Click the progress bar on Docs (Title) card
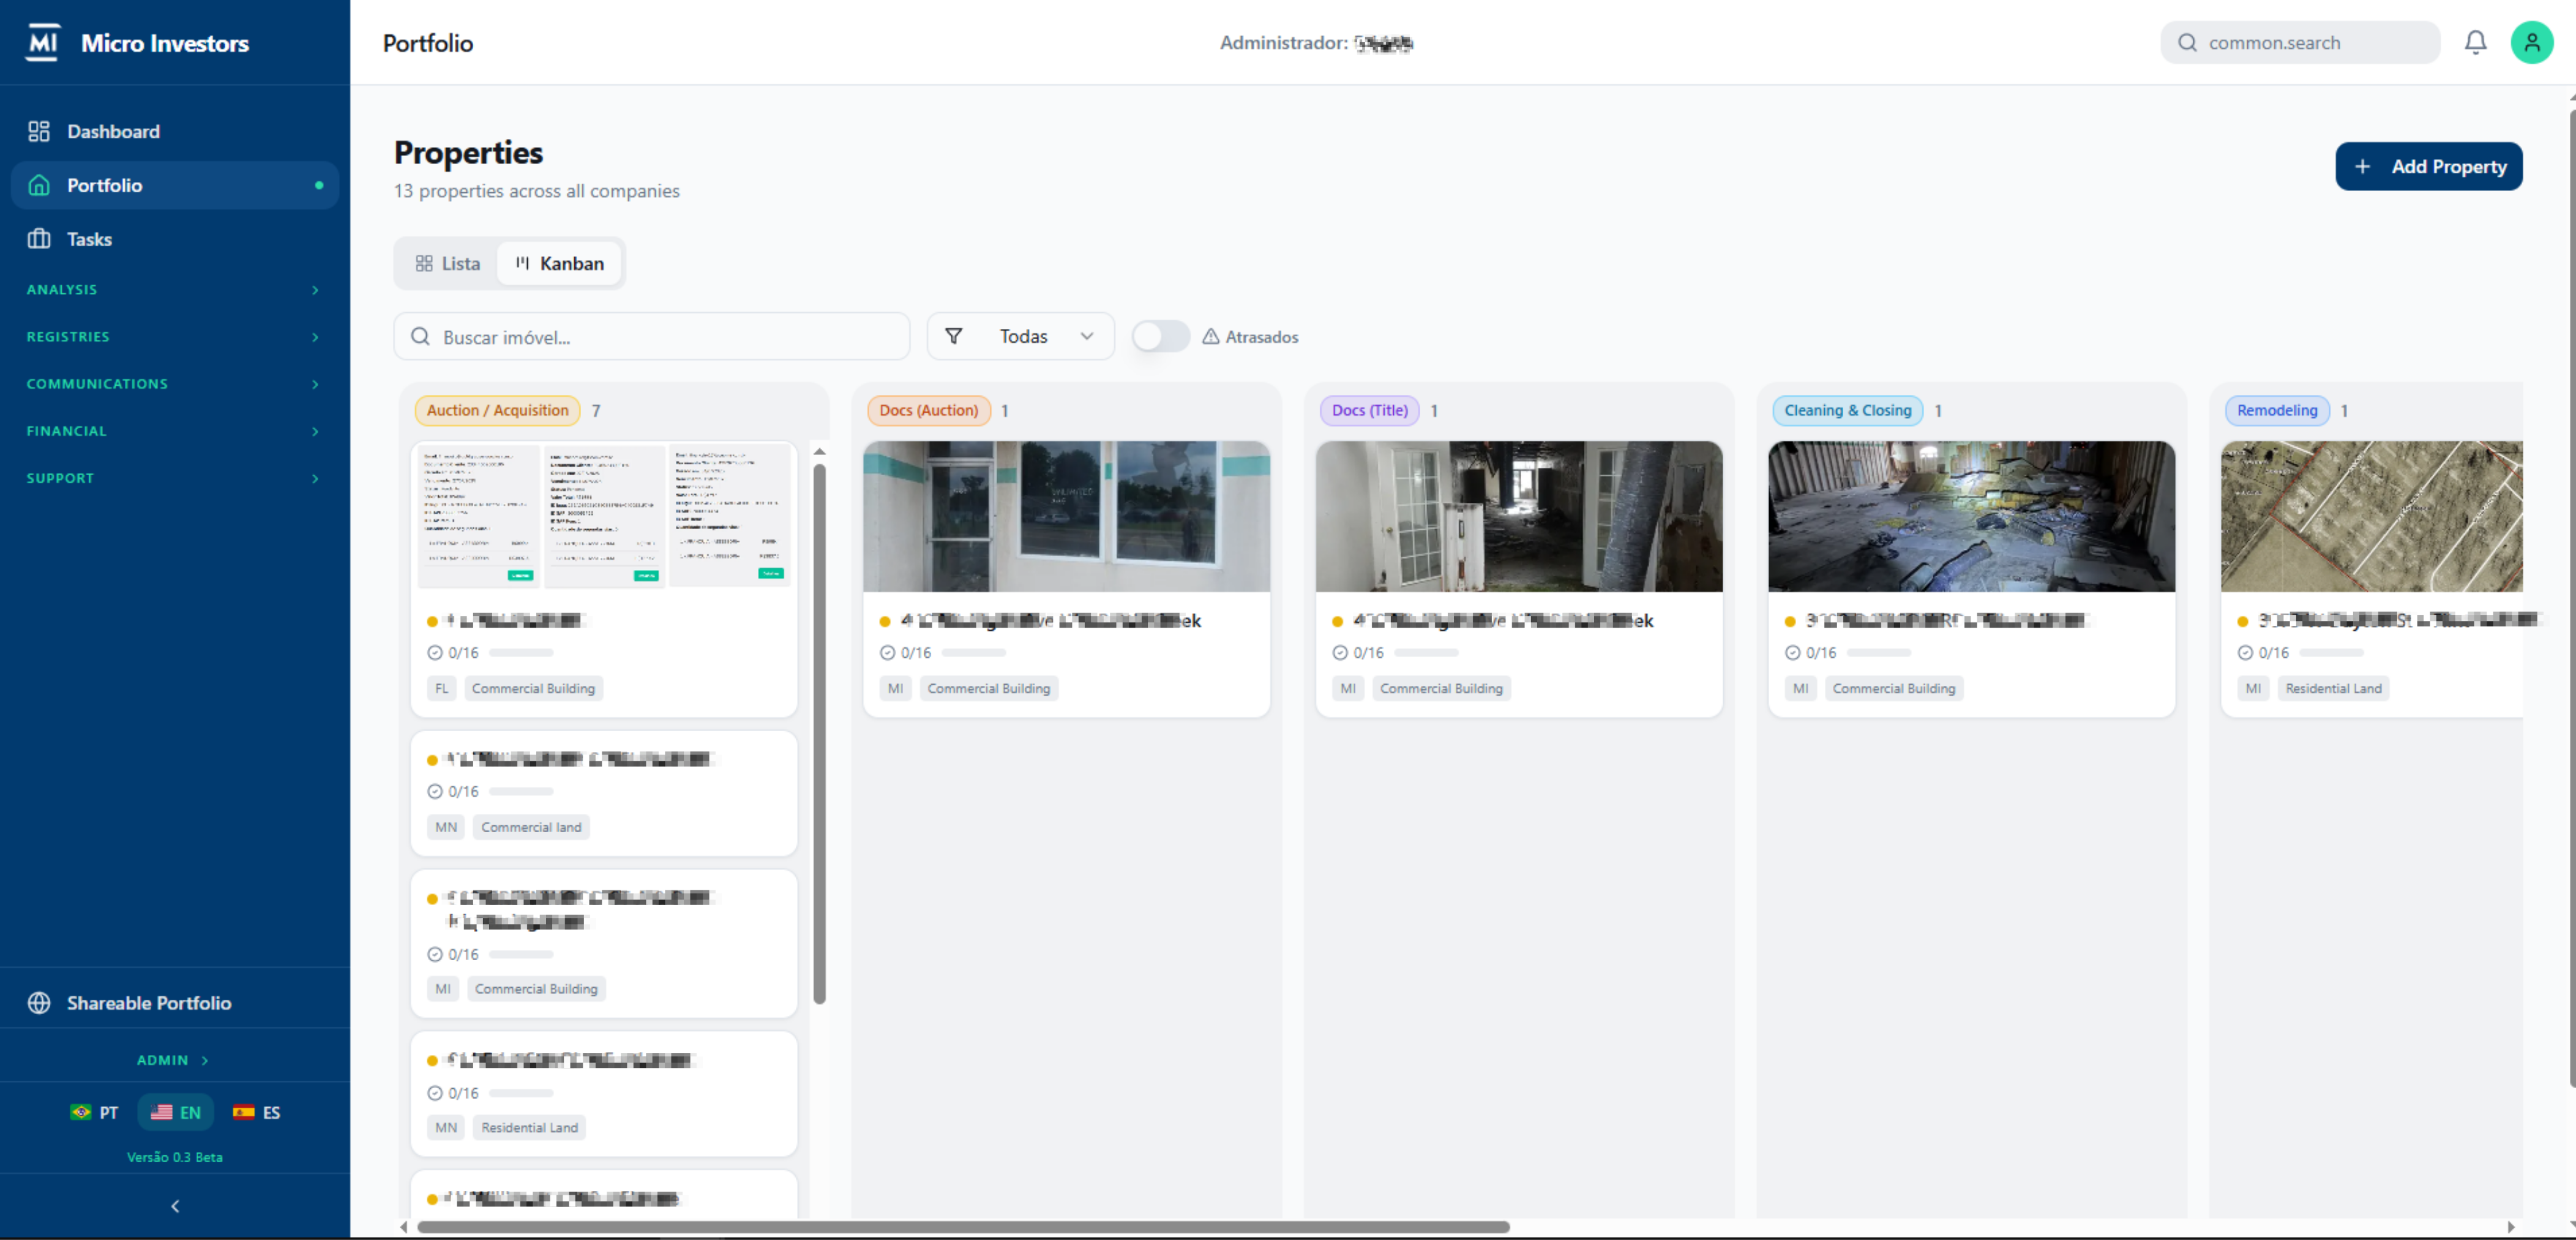This screenshot has height=1240, width=2576. pos(1426,652)
